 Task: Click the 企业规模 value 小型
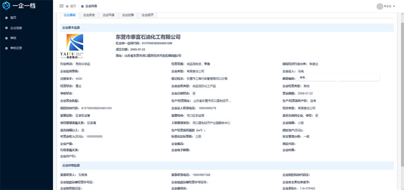pos(301,123)
